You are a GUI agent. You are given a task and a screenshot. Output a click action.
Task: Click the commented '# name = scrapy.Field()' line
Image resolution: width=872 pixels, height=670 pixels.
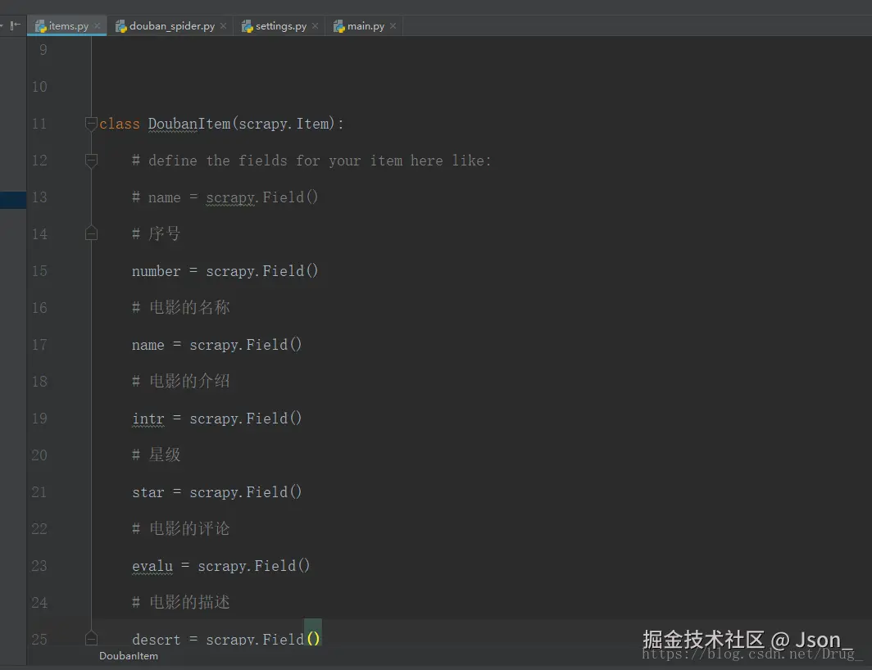[225, 197]
